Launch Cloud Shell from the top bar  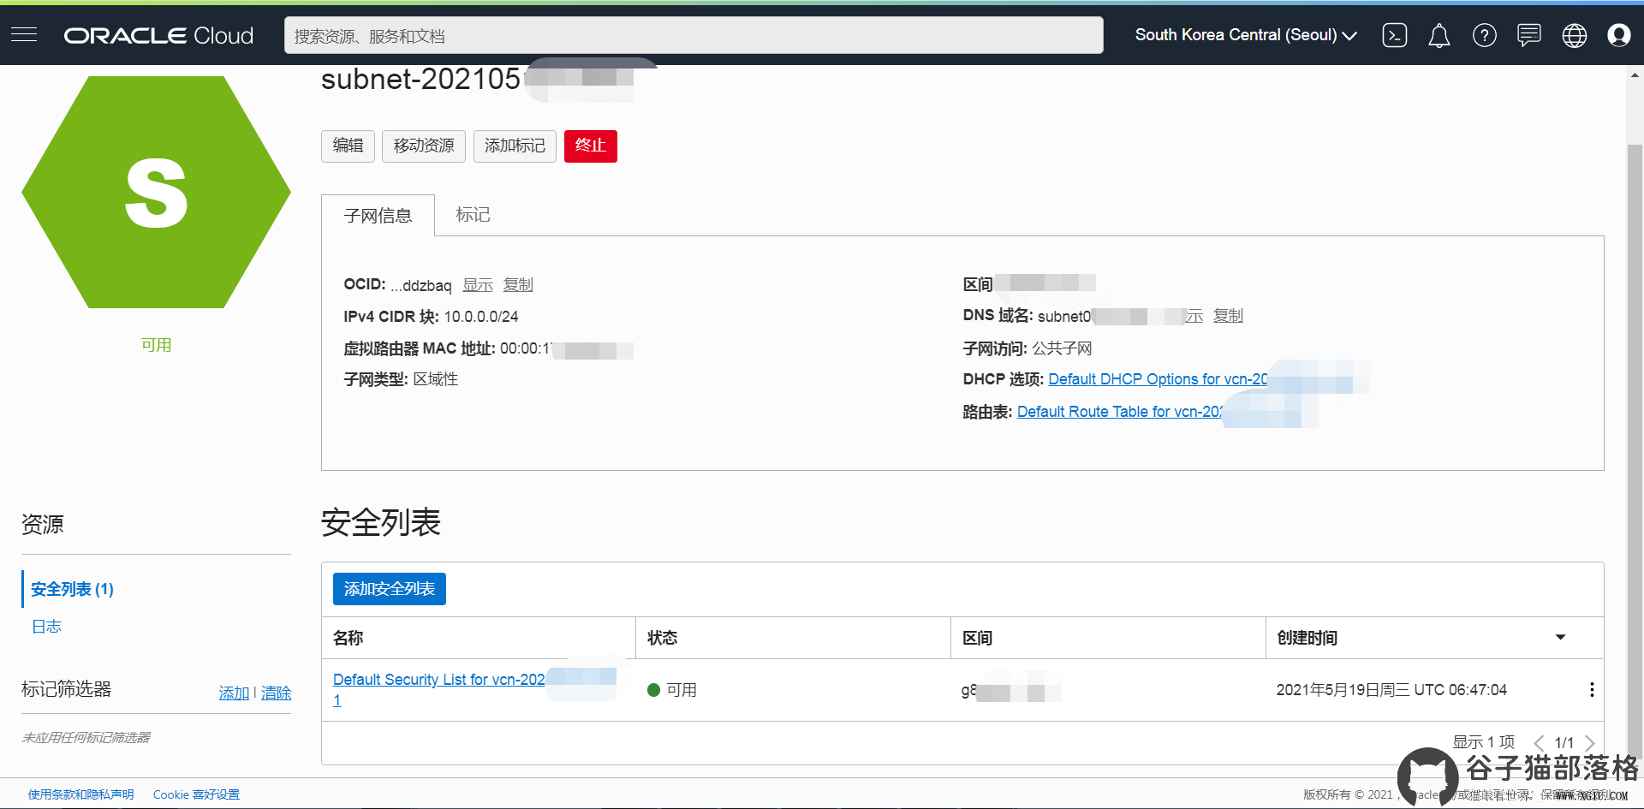coord(1395,35)
